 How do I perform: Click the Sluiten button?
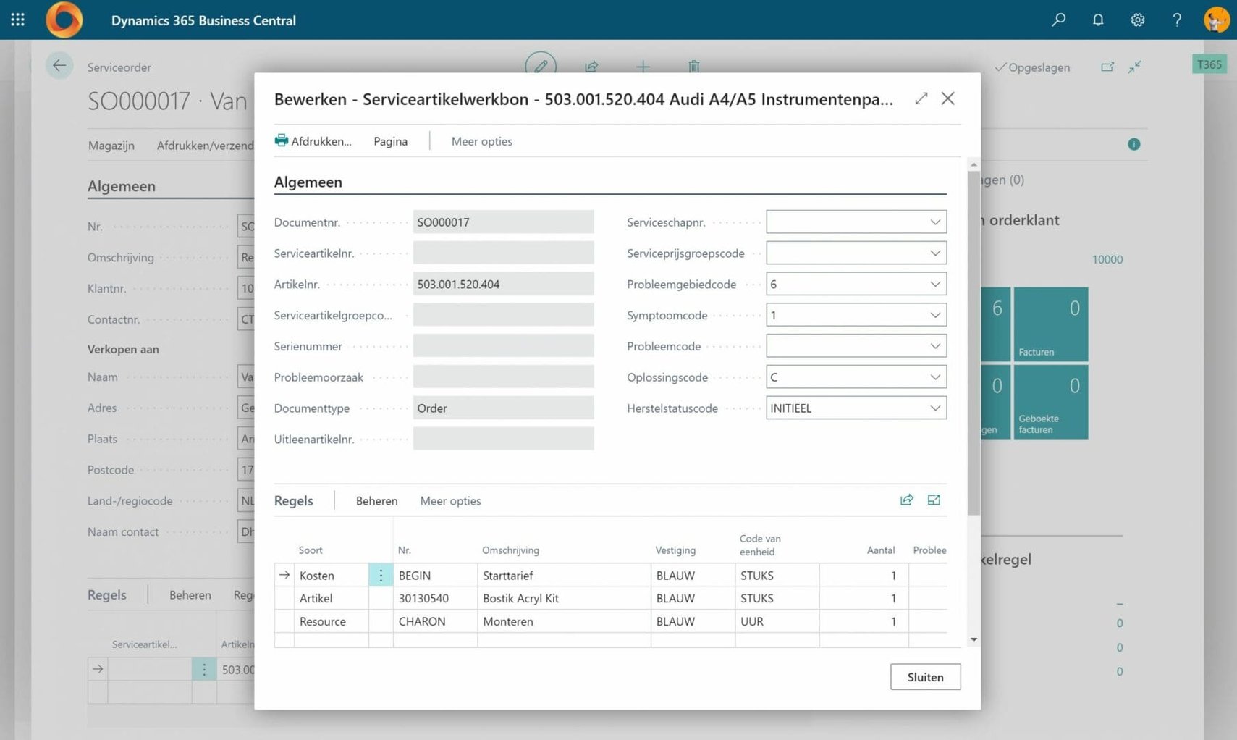tap(925, 677)
